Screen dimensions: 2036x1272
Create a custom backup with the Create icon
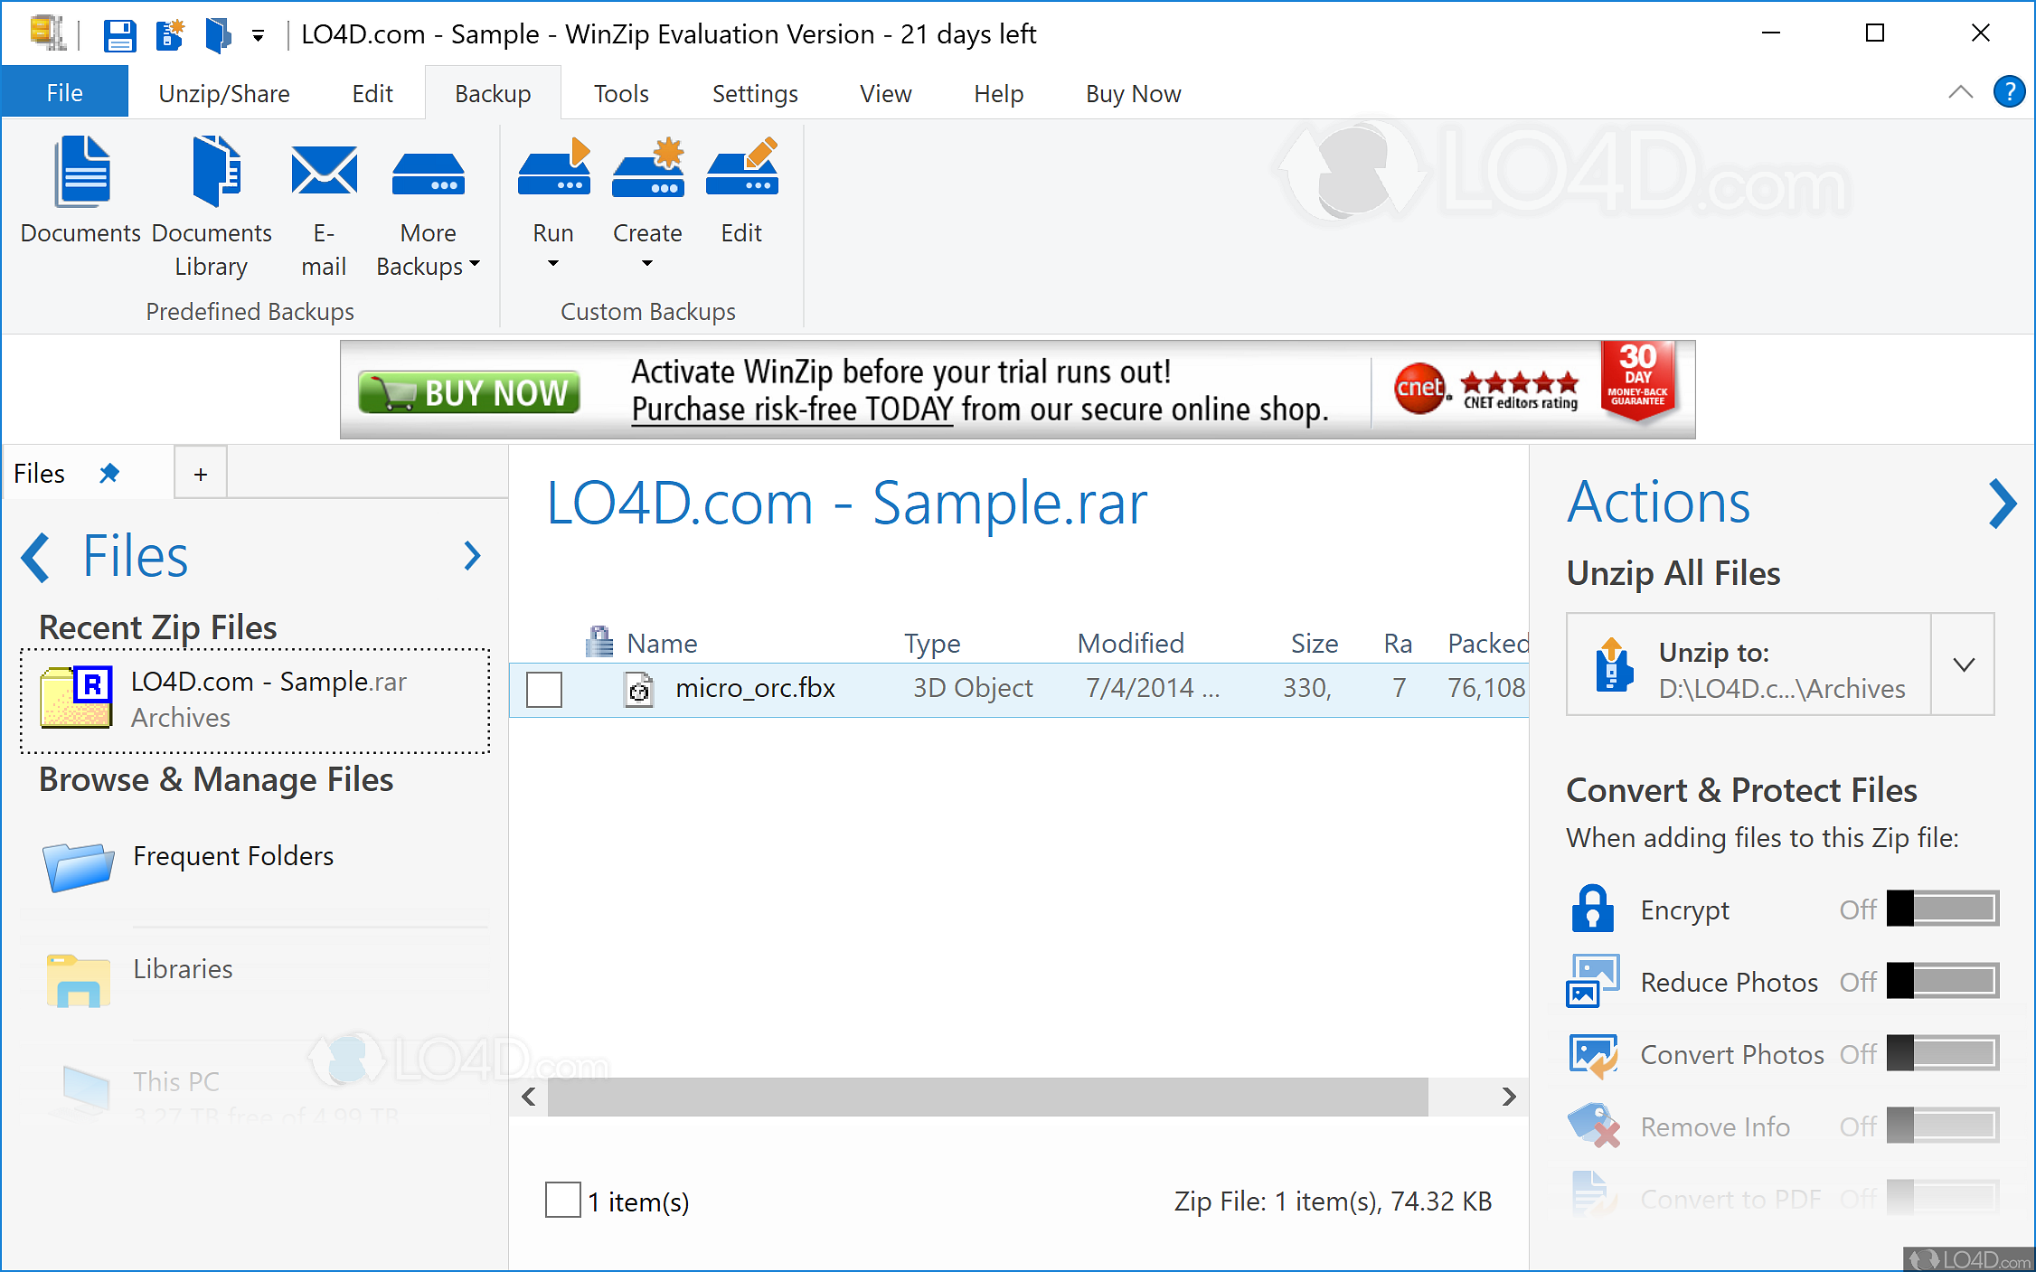tap(647, 167)
